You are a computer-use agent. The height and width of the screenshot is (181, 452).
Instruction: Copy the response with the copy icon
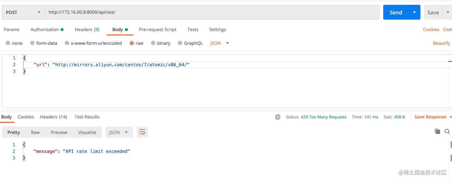coord(437,131)
